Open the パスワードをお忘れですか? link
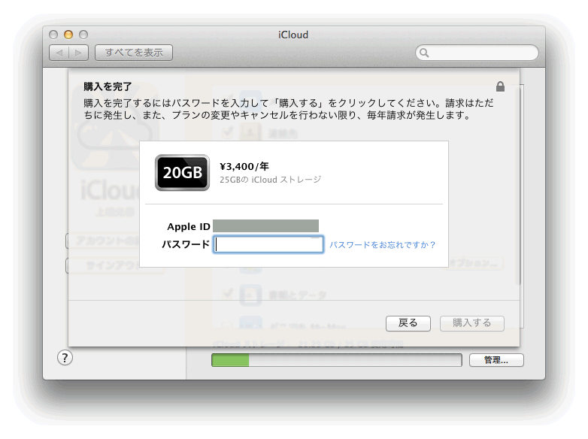The image size is (588, 439). pyautogui.click(x=383, y=245)
